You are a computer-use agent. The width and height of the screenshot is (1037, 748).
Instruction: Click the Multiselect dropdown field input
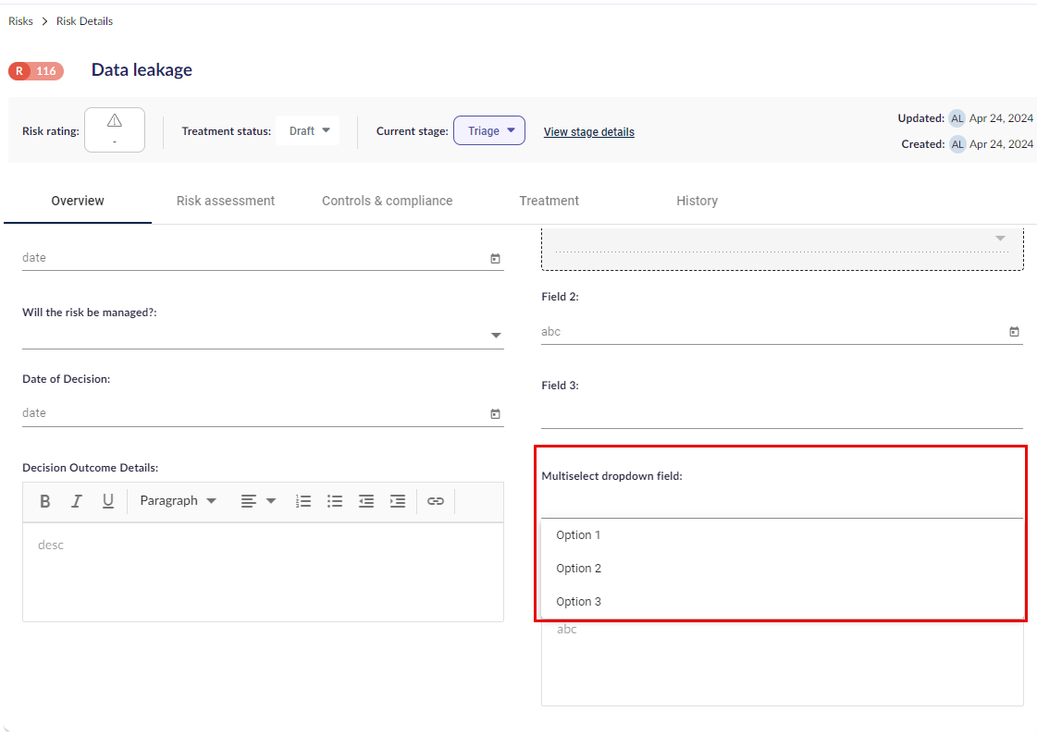(783, 505)
